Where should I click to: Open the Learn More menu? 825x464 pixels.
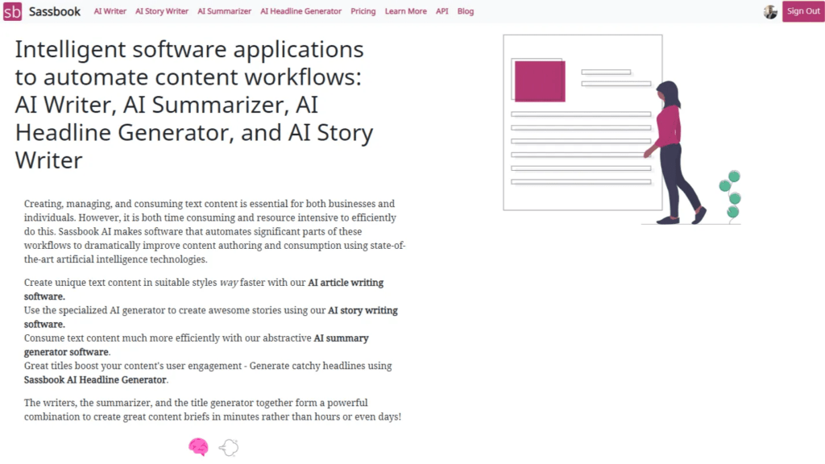click(x=406, y=11)
